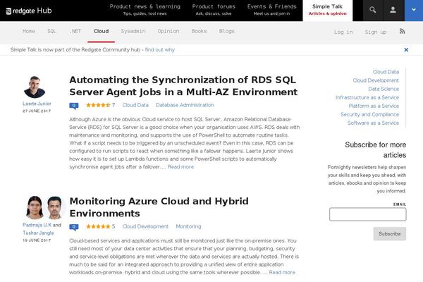Click the Subscribe button
Screen dimensions: 423x282
click(390, 233)
